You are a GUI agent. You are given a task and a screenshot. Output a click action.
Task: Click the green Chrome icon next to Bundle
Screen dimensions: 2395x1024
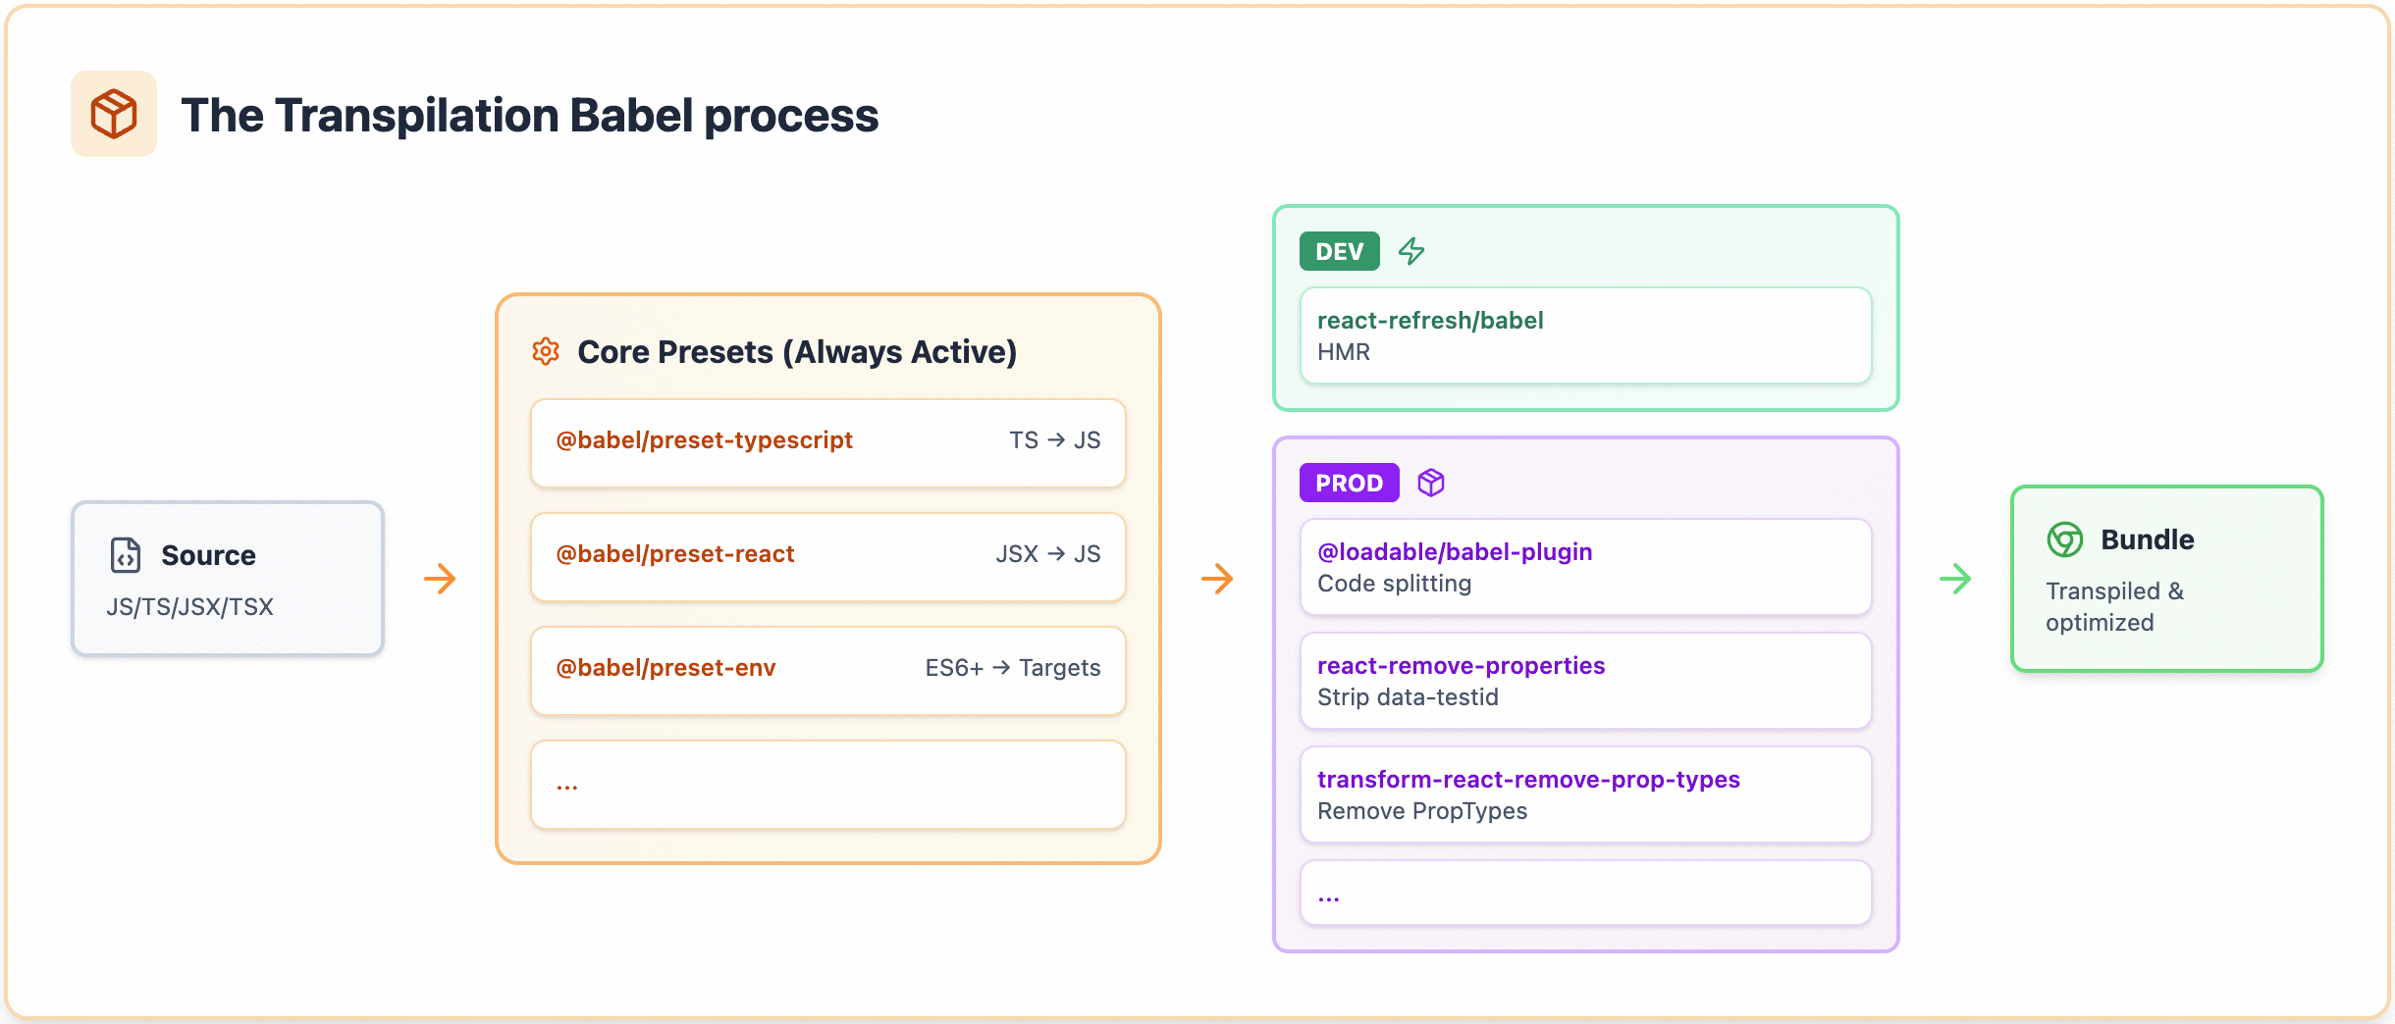tap(2065, 539)
